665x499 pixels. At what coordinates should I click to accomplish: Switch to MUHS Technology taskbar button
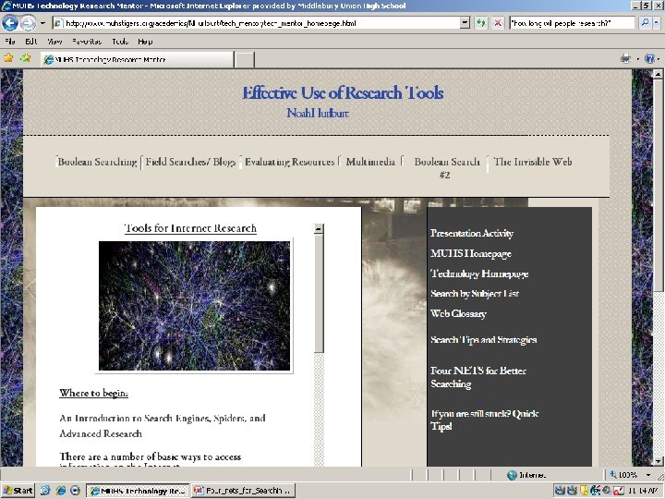pos(138,491)
